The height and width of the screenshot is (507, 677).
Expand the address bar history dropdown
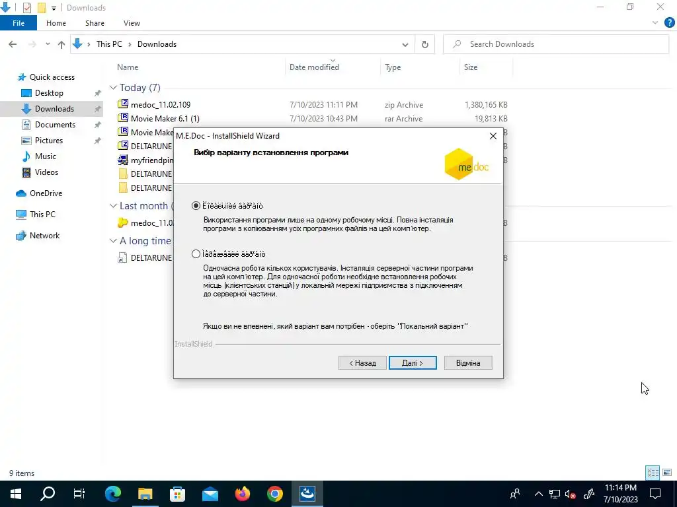[405, 44]
